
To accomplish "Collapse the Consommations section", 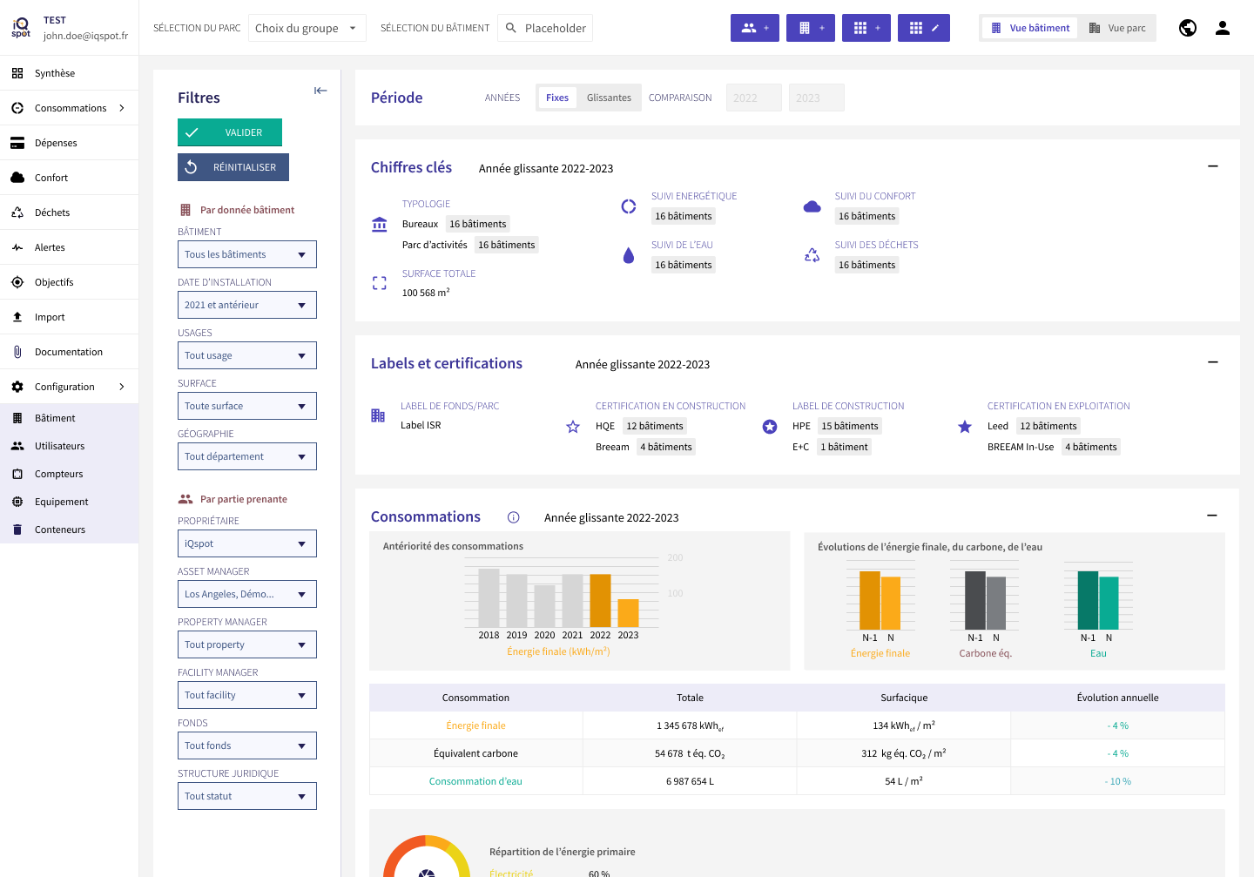I will 1211,516.
